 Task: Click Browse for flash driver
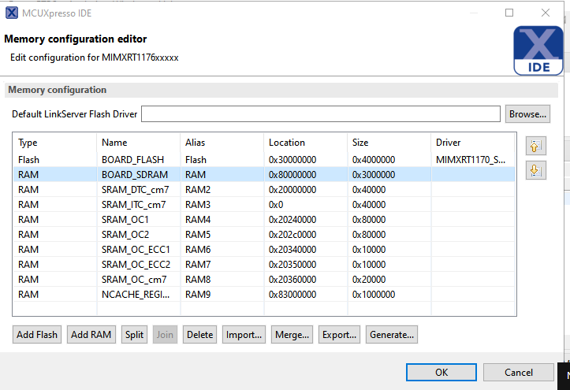tap(527, 114)
